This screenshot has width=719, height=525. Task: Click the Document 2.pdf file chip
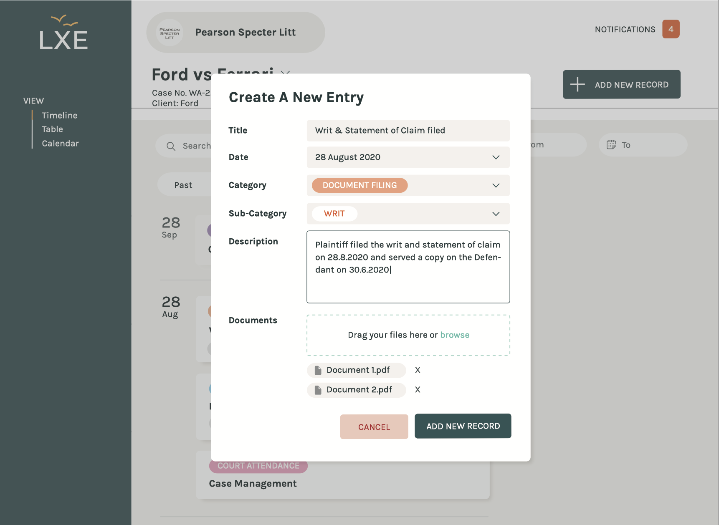(x=356, y=390)
